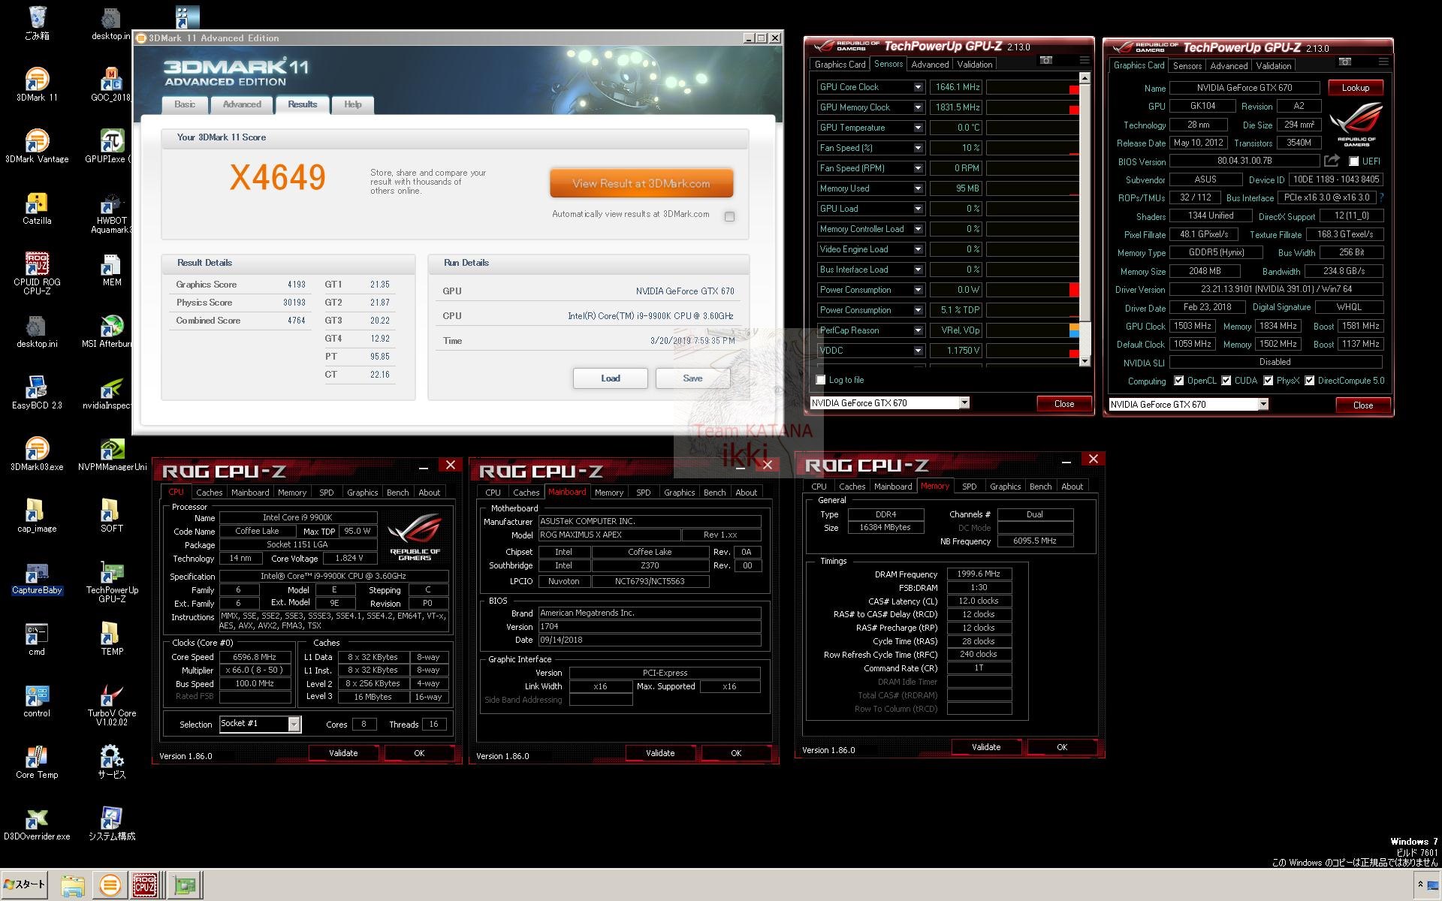This screenshot has width=1442, height=901.
Task: Click View Result at 3DMark.com button
Action: (641, 183)
